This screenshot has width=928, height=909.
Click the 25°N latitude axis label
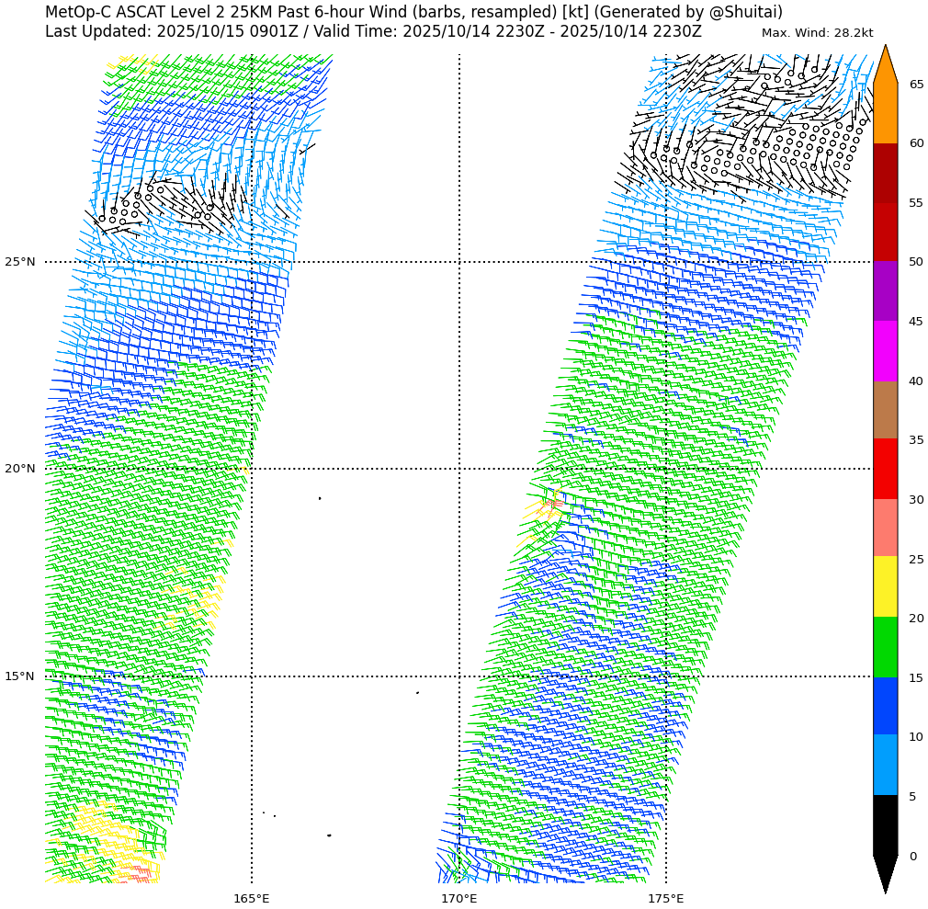pyautogui.click(x=20, y=262)
